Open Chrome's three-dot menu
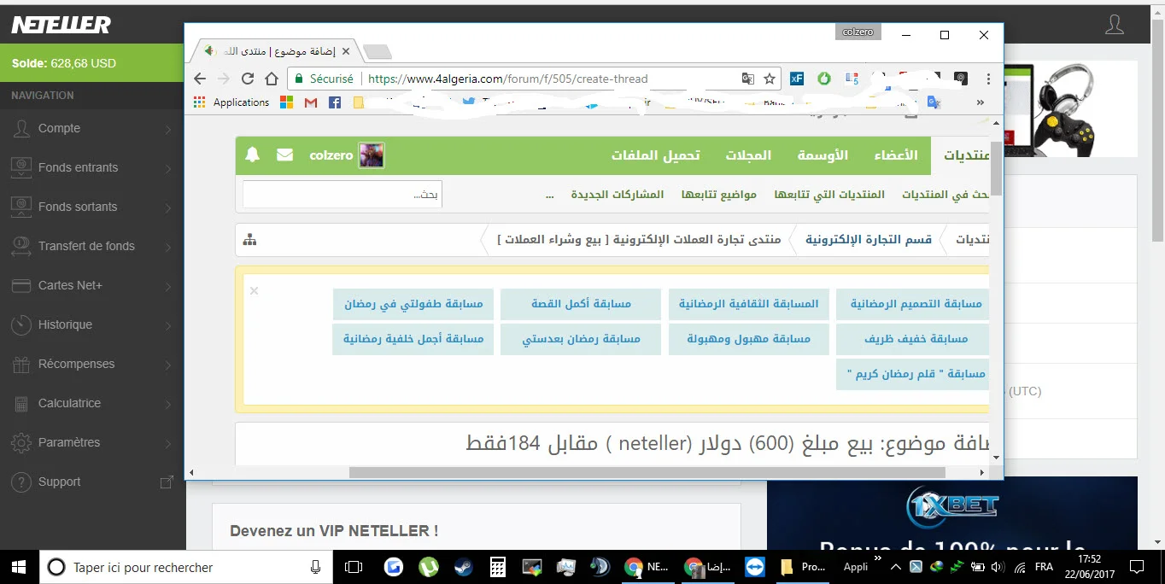 pyautogui.click(x=988, y=79)
